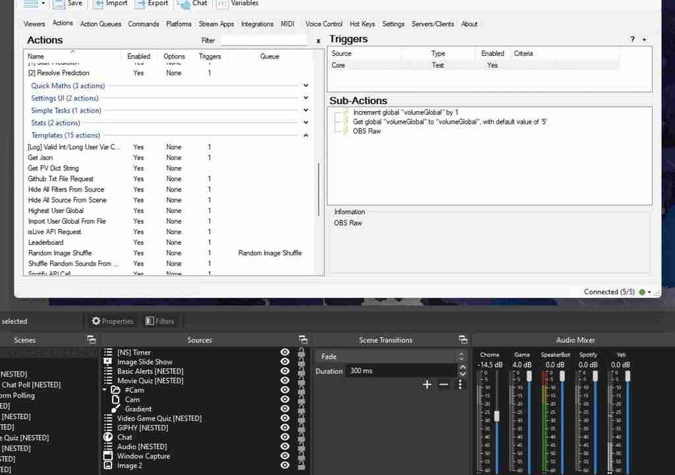
Task: Hide the [NS] Timer source
Action: [x=285, y=352]
